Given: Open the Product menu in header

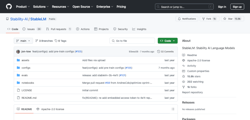Looking at the screenshot, I should tap(23, 7).
